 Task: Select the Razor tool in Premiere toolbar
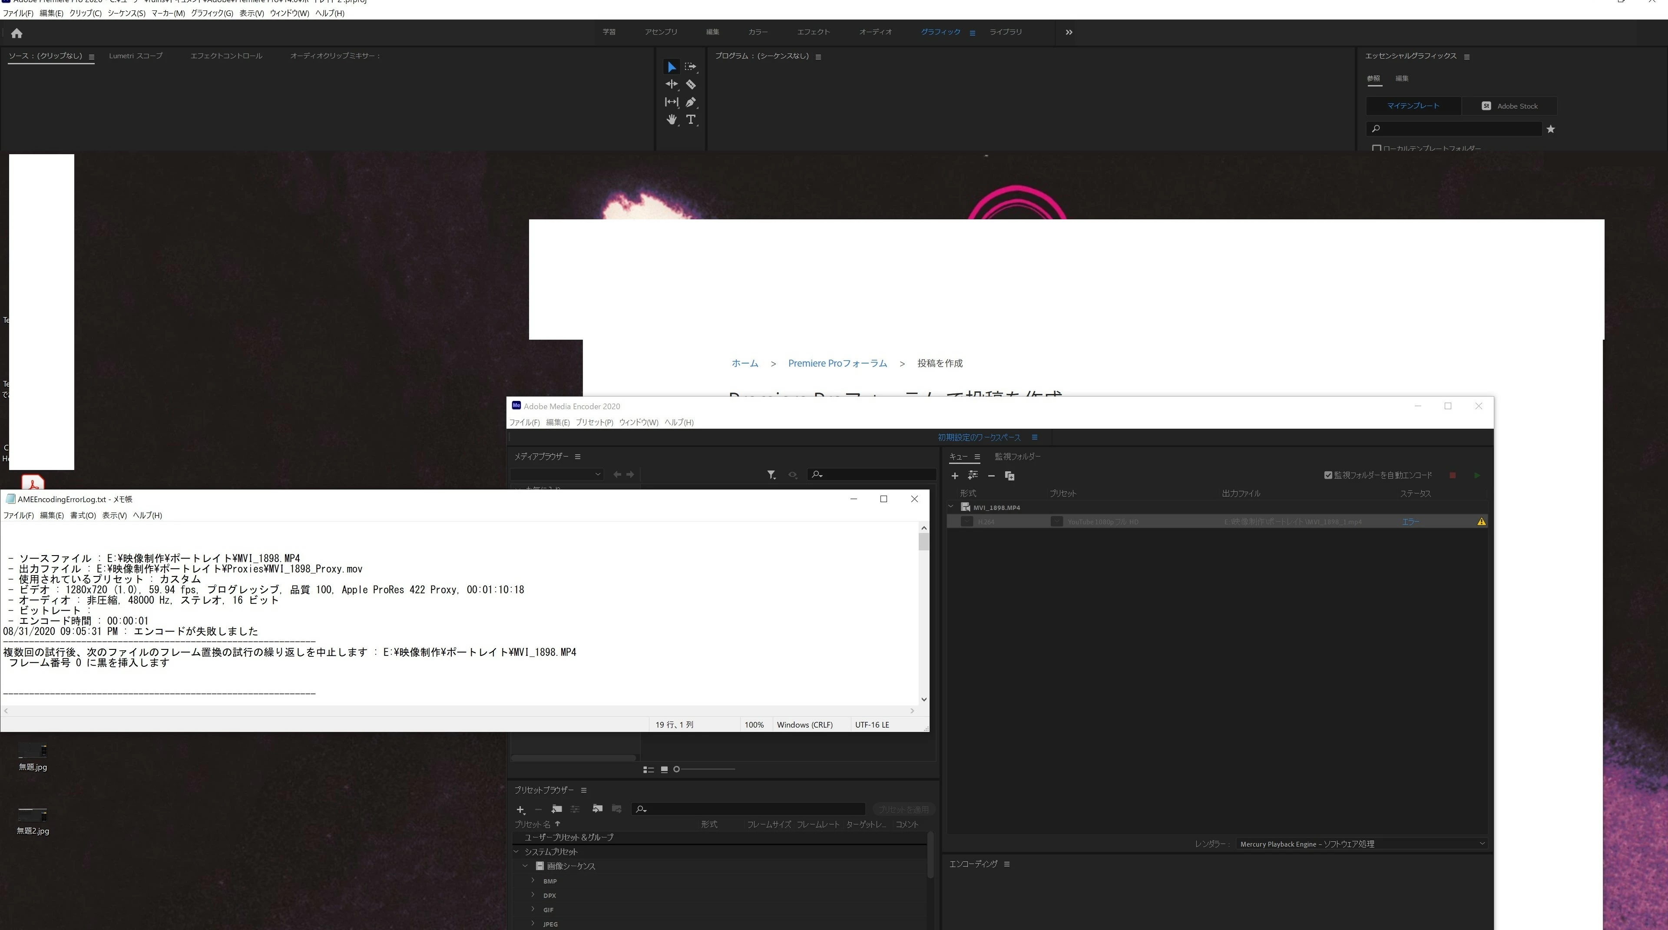(x=691, y=84)
